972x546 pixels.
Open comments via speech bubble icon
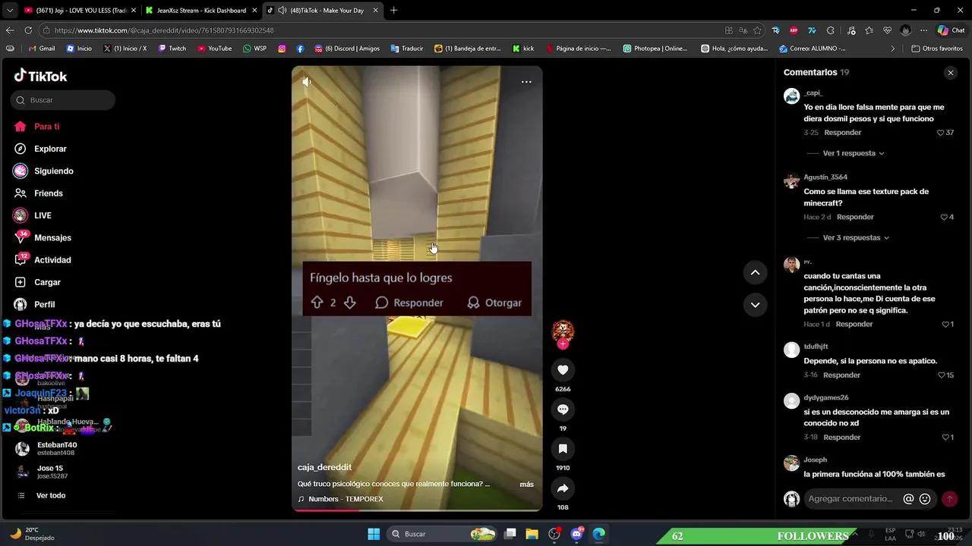(x=563, y=409)
